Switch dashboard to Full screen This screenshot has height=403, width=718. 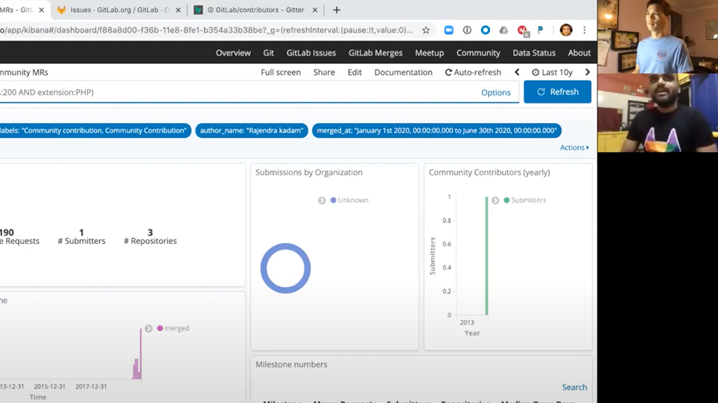pos(280,72)
